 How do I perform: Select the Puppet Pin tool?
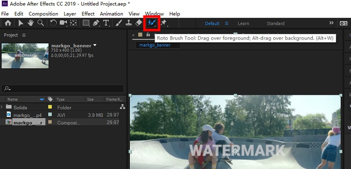point(164,23)
